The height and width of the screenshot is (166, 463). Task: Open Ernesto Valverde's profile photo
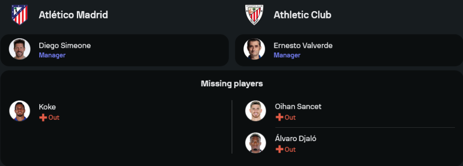[254, 49]
